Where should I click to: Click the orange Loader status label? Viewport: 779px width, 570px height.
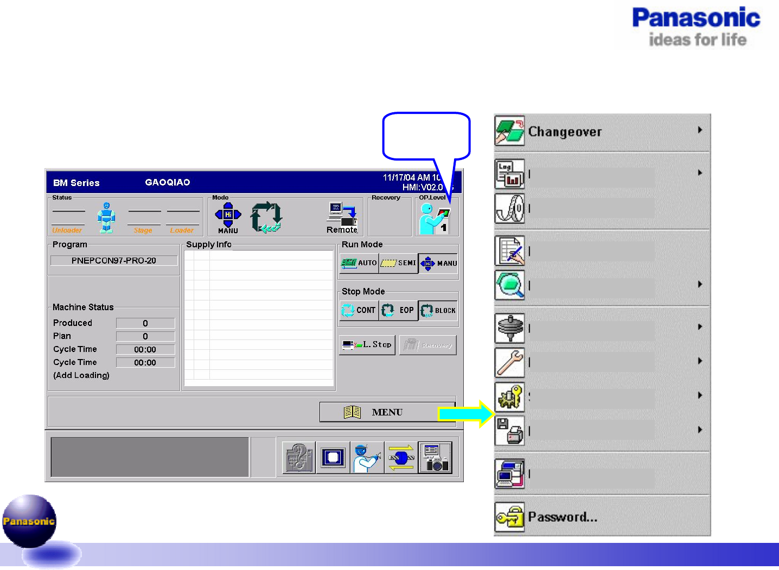point(182,230)
